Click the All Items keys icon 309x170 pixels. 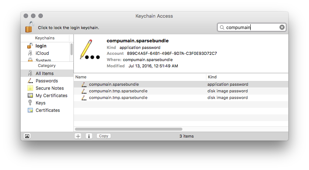click(x=30, y=73)
